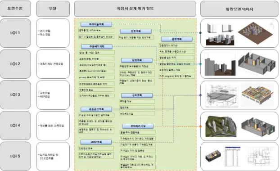Select the 모델 column header

click(53, 9)
